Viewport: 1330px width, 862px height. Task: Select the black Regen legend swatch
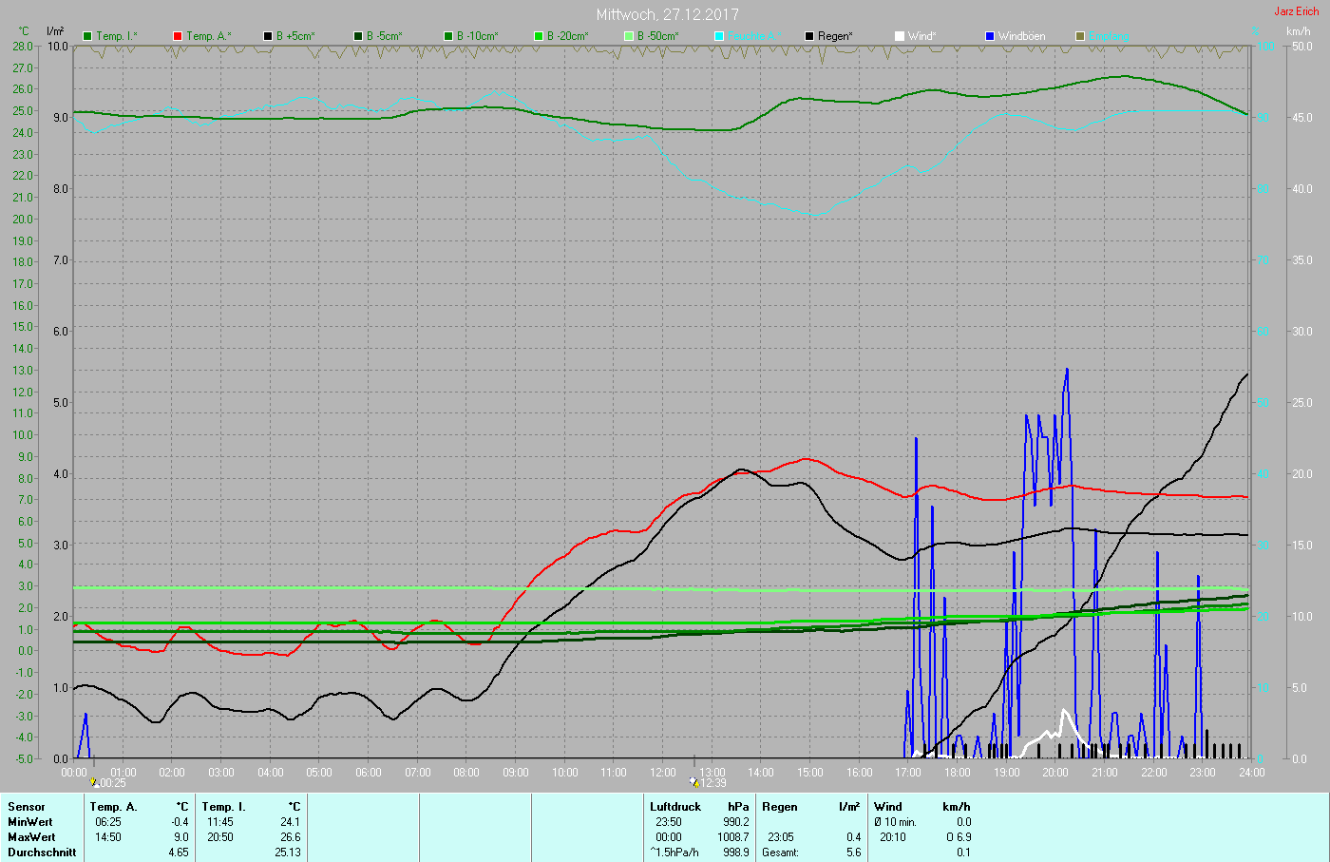809,36
